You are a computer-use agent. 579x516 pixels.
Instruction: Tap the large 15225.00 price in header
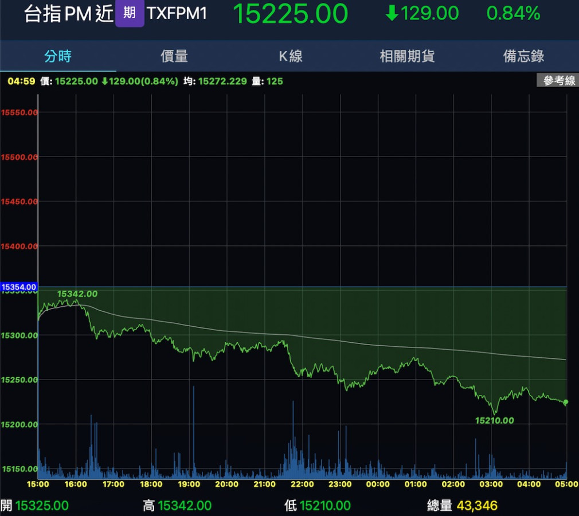[x=290, y=14]
